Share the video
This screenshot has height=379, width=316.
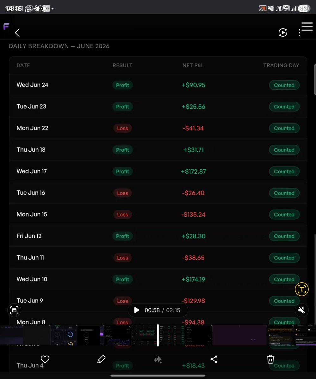(214, 359)
